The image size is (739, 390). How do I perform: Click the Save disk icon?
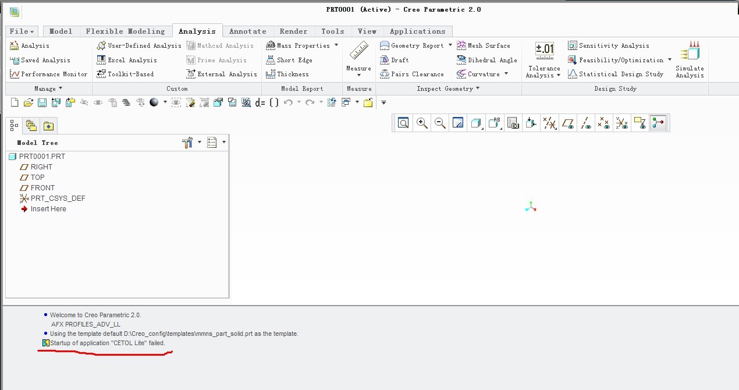tap(42, 102)
